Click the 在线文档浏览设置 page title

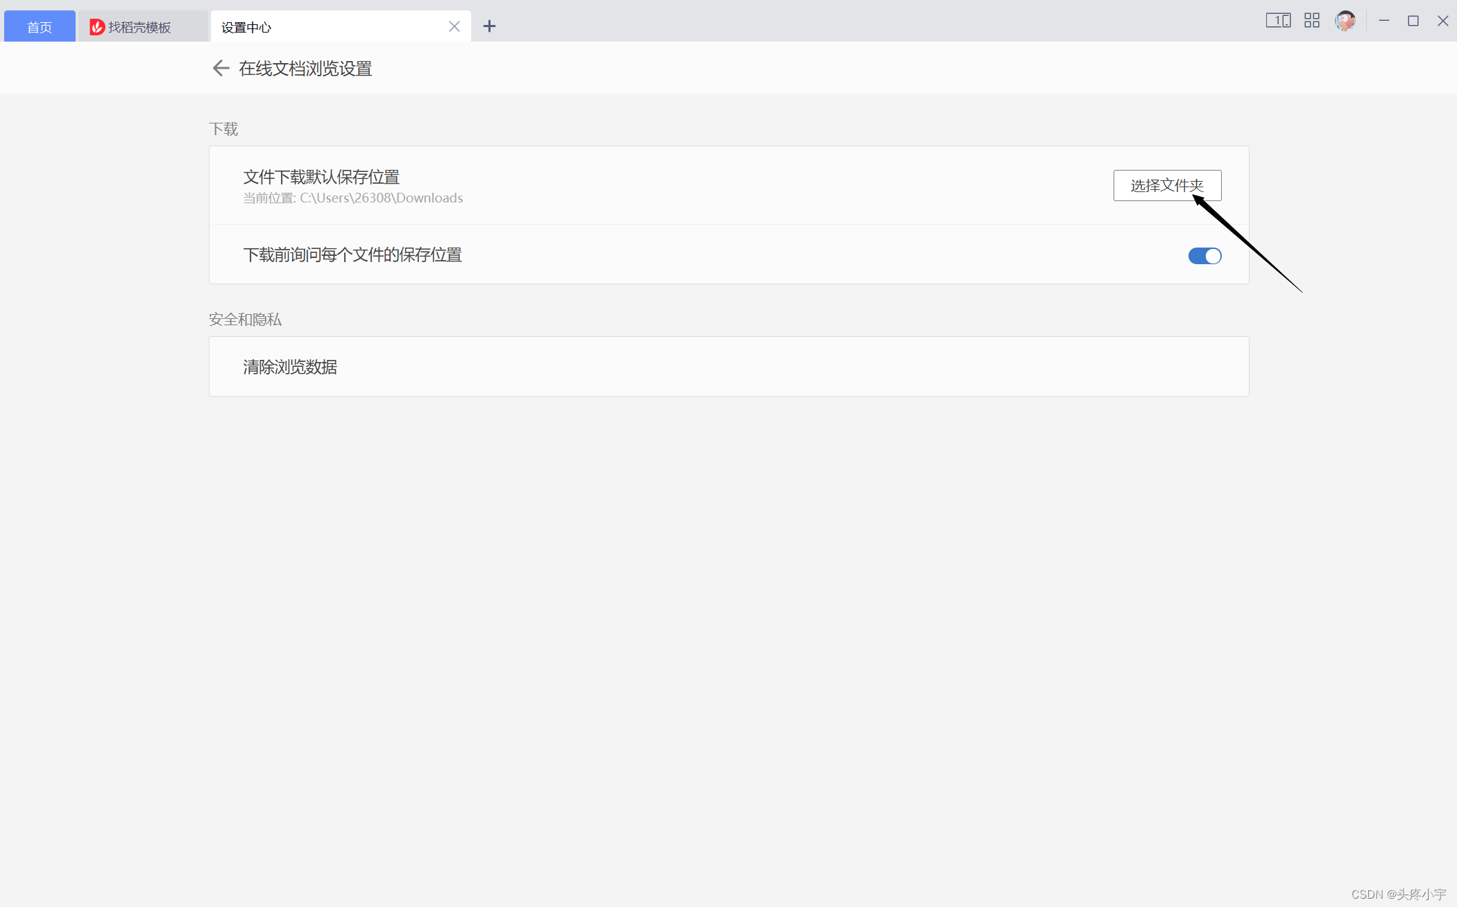pos(305,69)
